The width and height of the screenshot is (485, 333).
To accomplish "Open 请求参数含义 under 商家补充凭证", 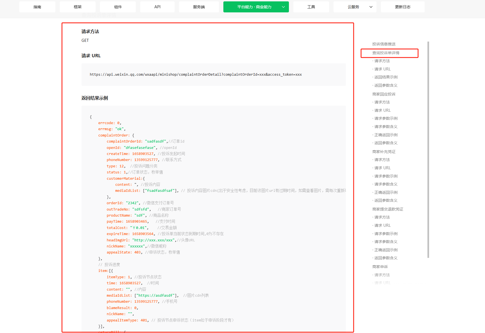I will (x=386, y=184).
